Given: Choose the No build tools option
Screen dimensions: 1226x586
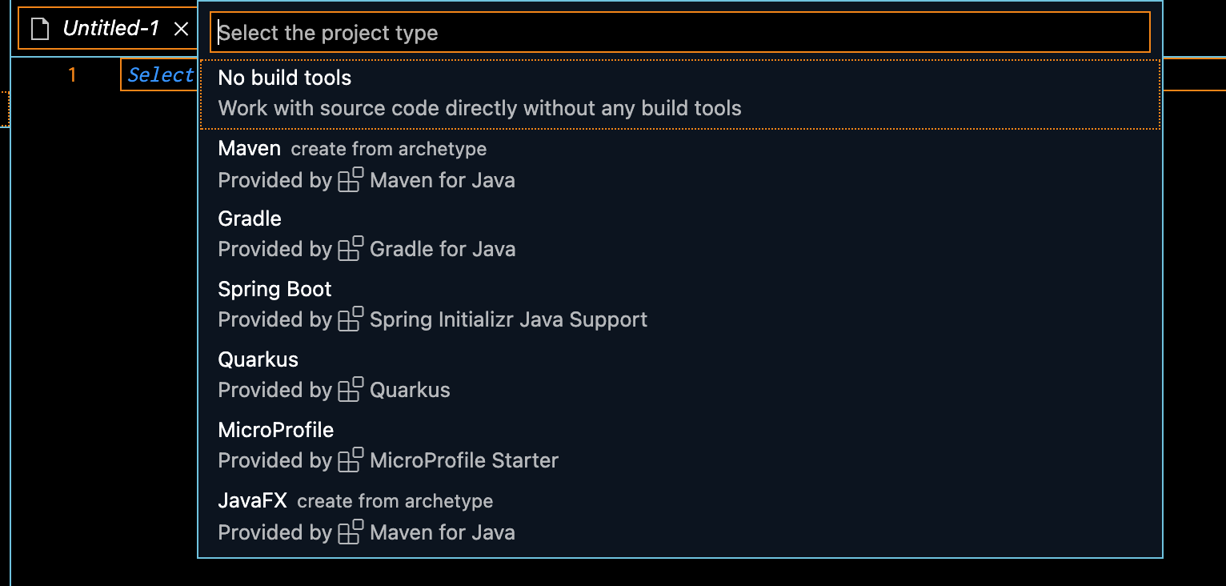Looking at the screenshot, I should [x=285, y=78].
